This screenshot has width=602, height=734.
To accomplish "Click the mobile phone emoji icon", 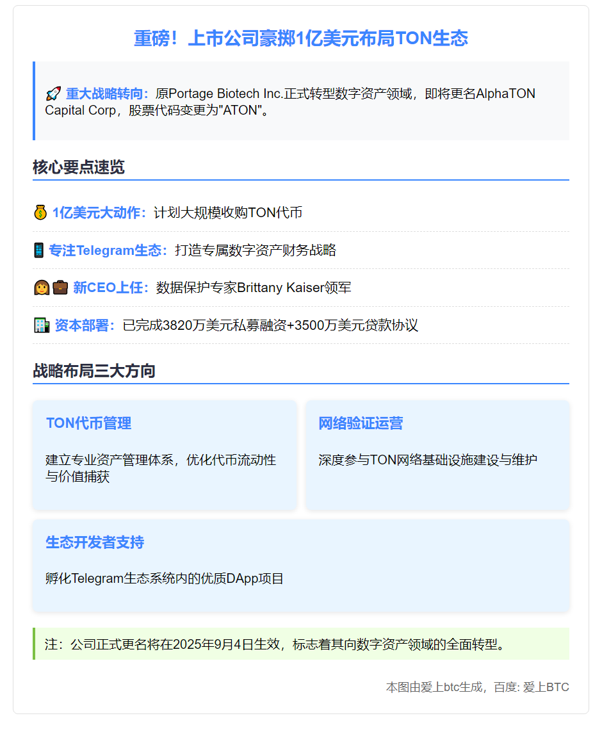I will (x=38, y=250).
